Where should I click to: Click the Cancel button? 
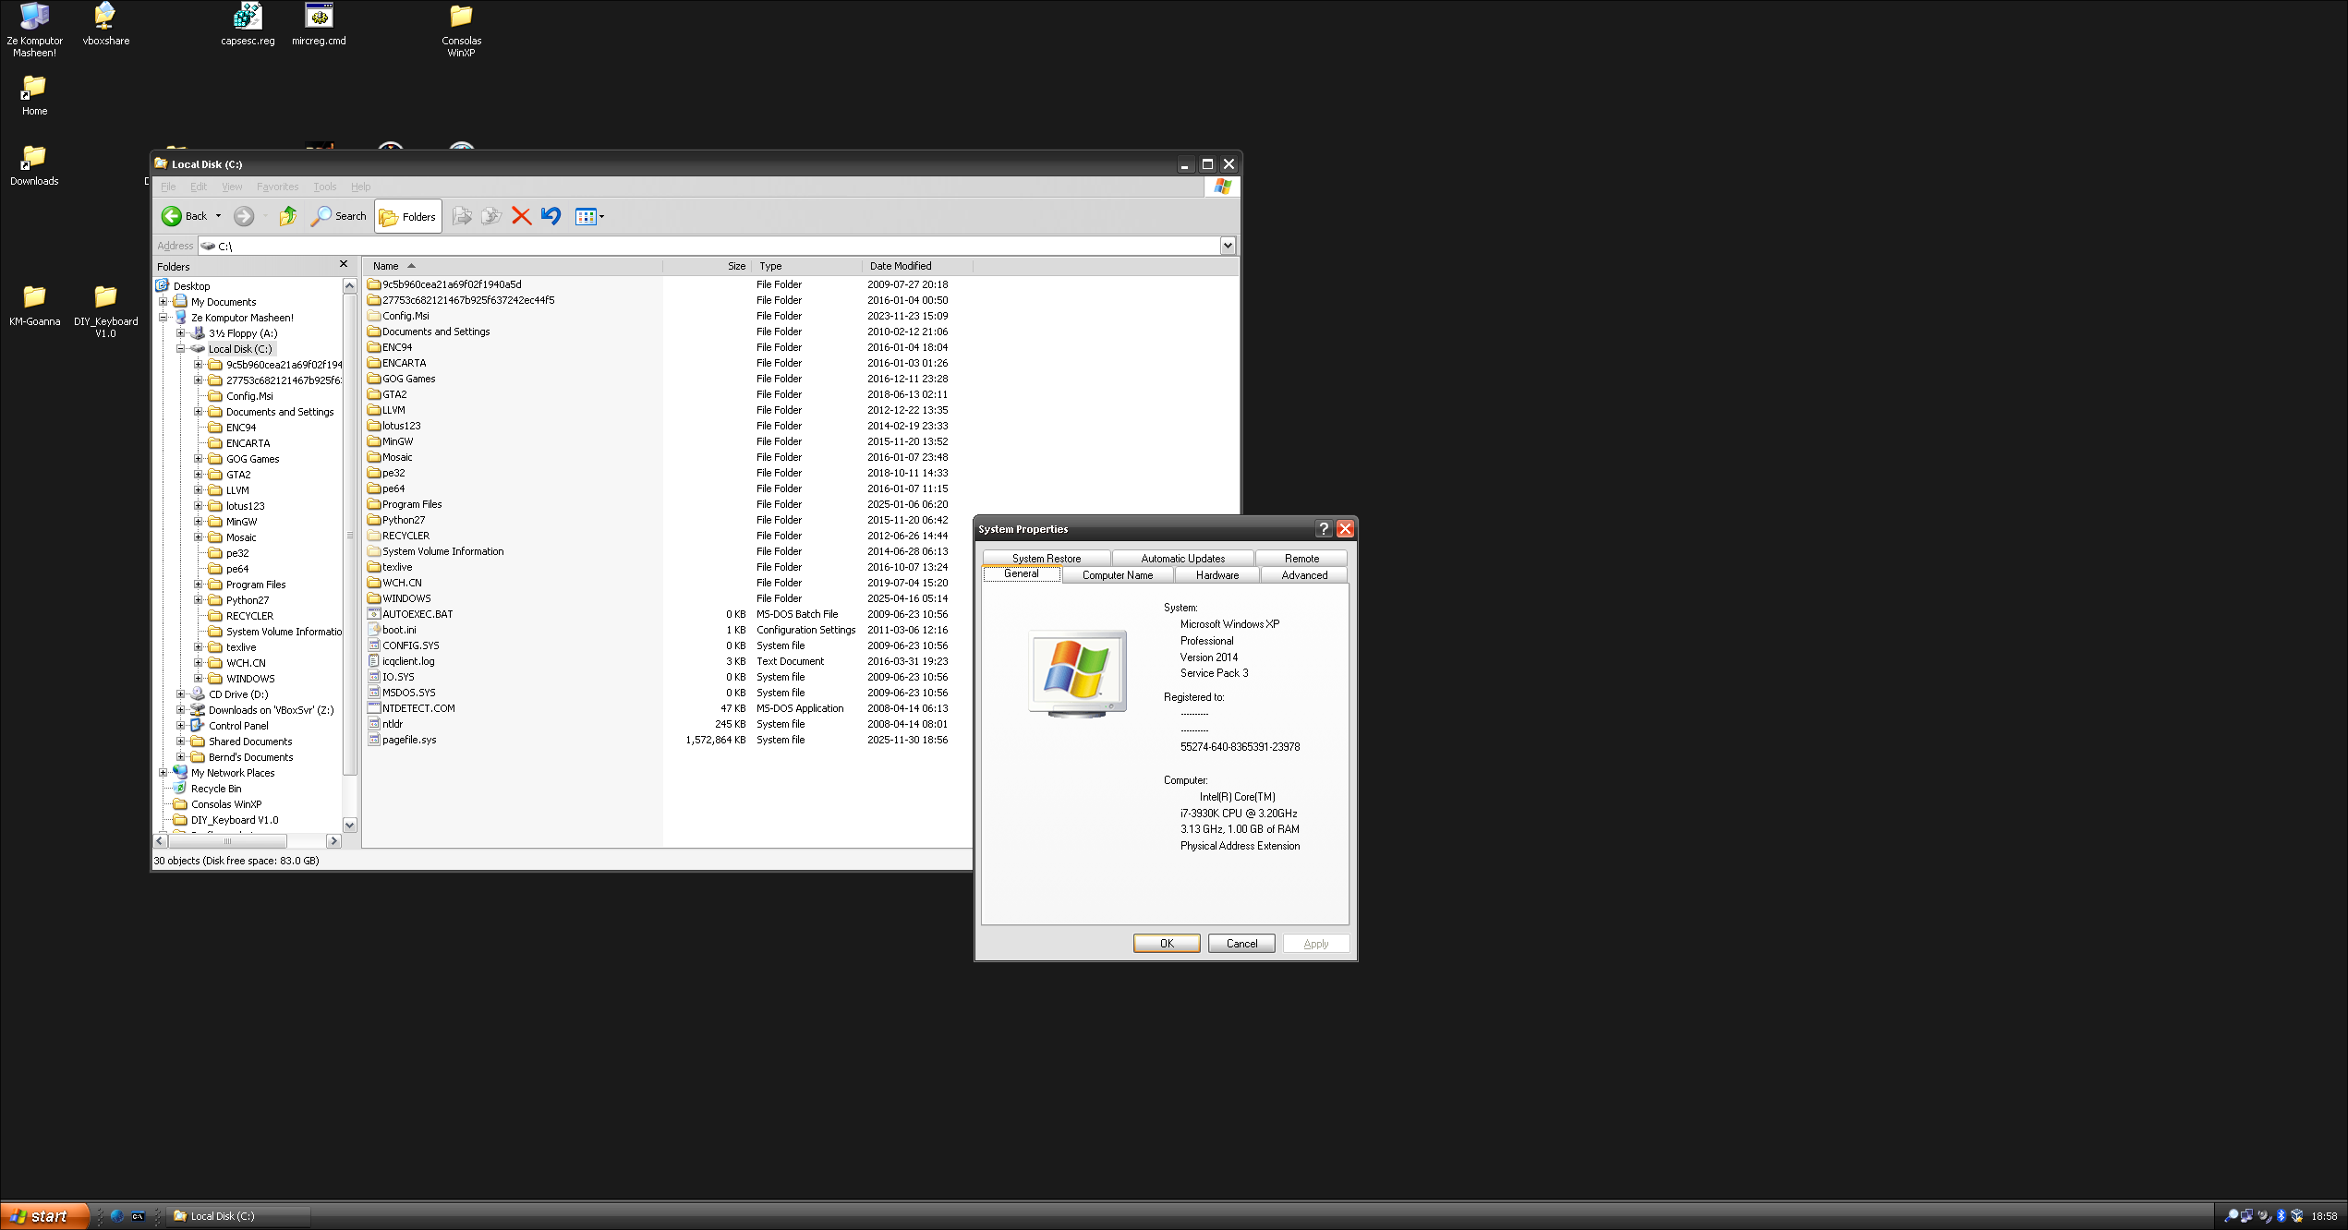[1241, 944]
